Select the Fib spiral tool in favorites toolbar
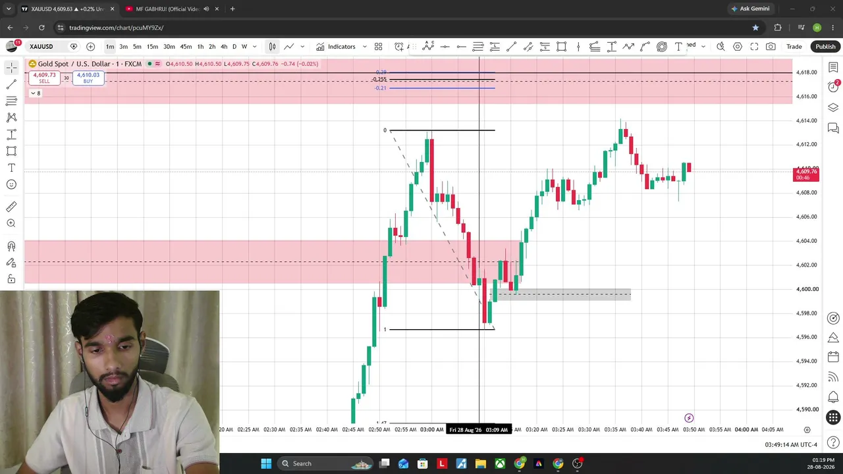The height and width of the screenshot is (474, 843). click(661, 47)
